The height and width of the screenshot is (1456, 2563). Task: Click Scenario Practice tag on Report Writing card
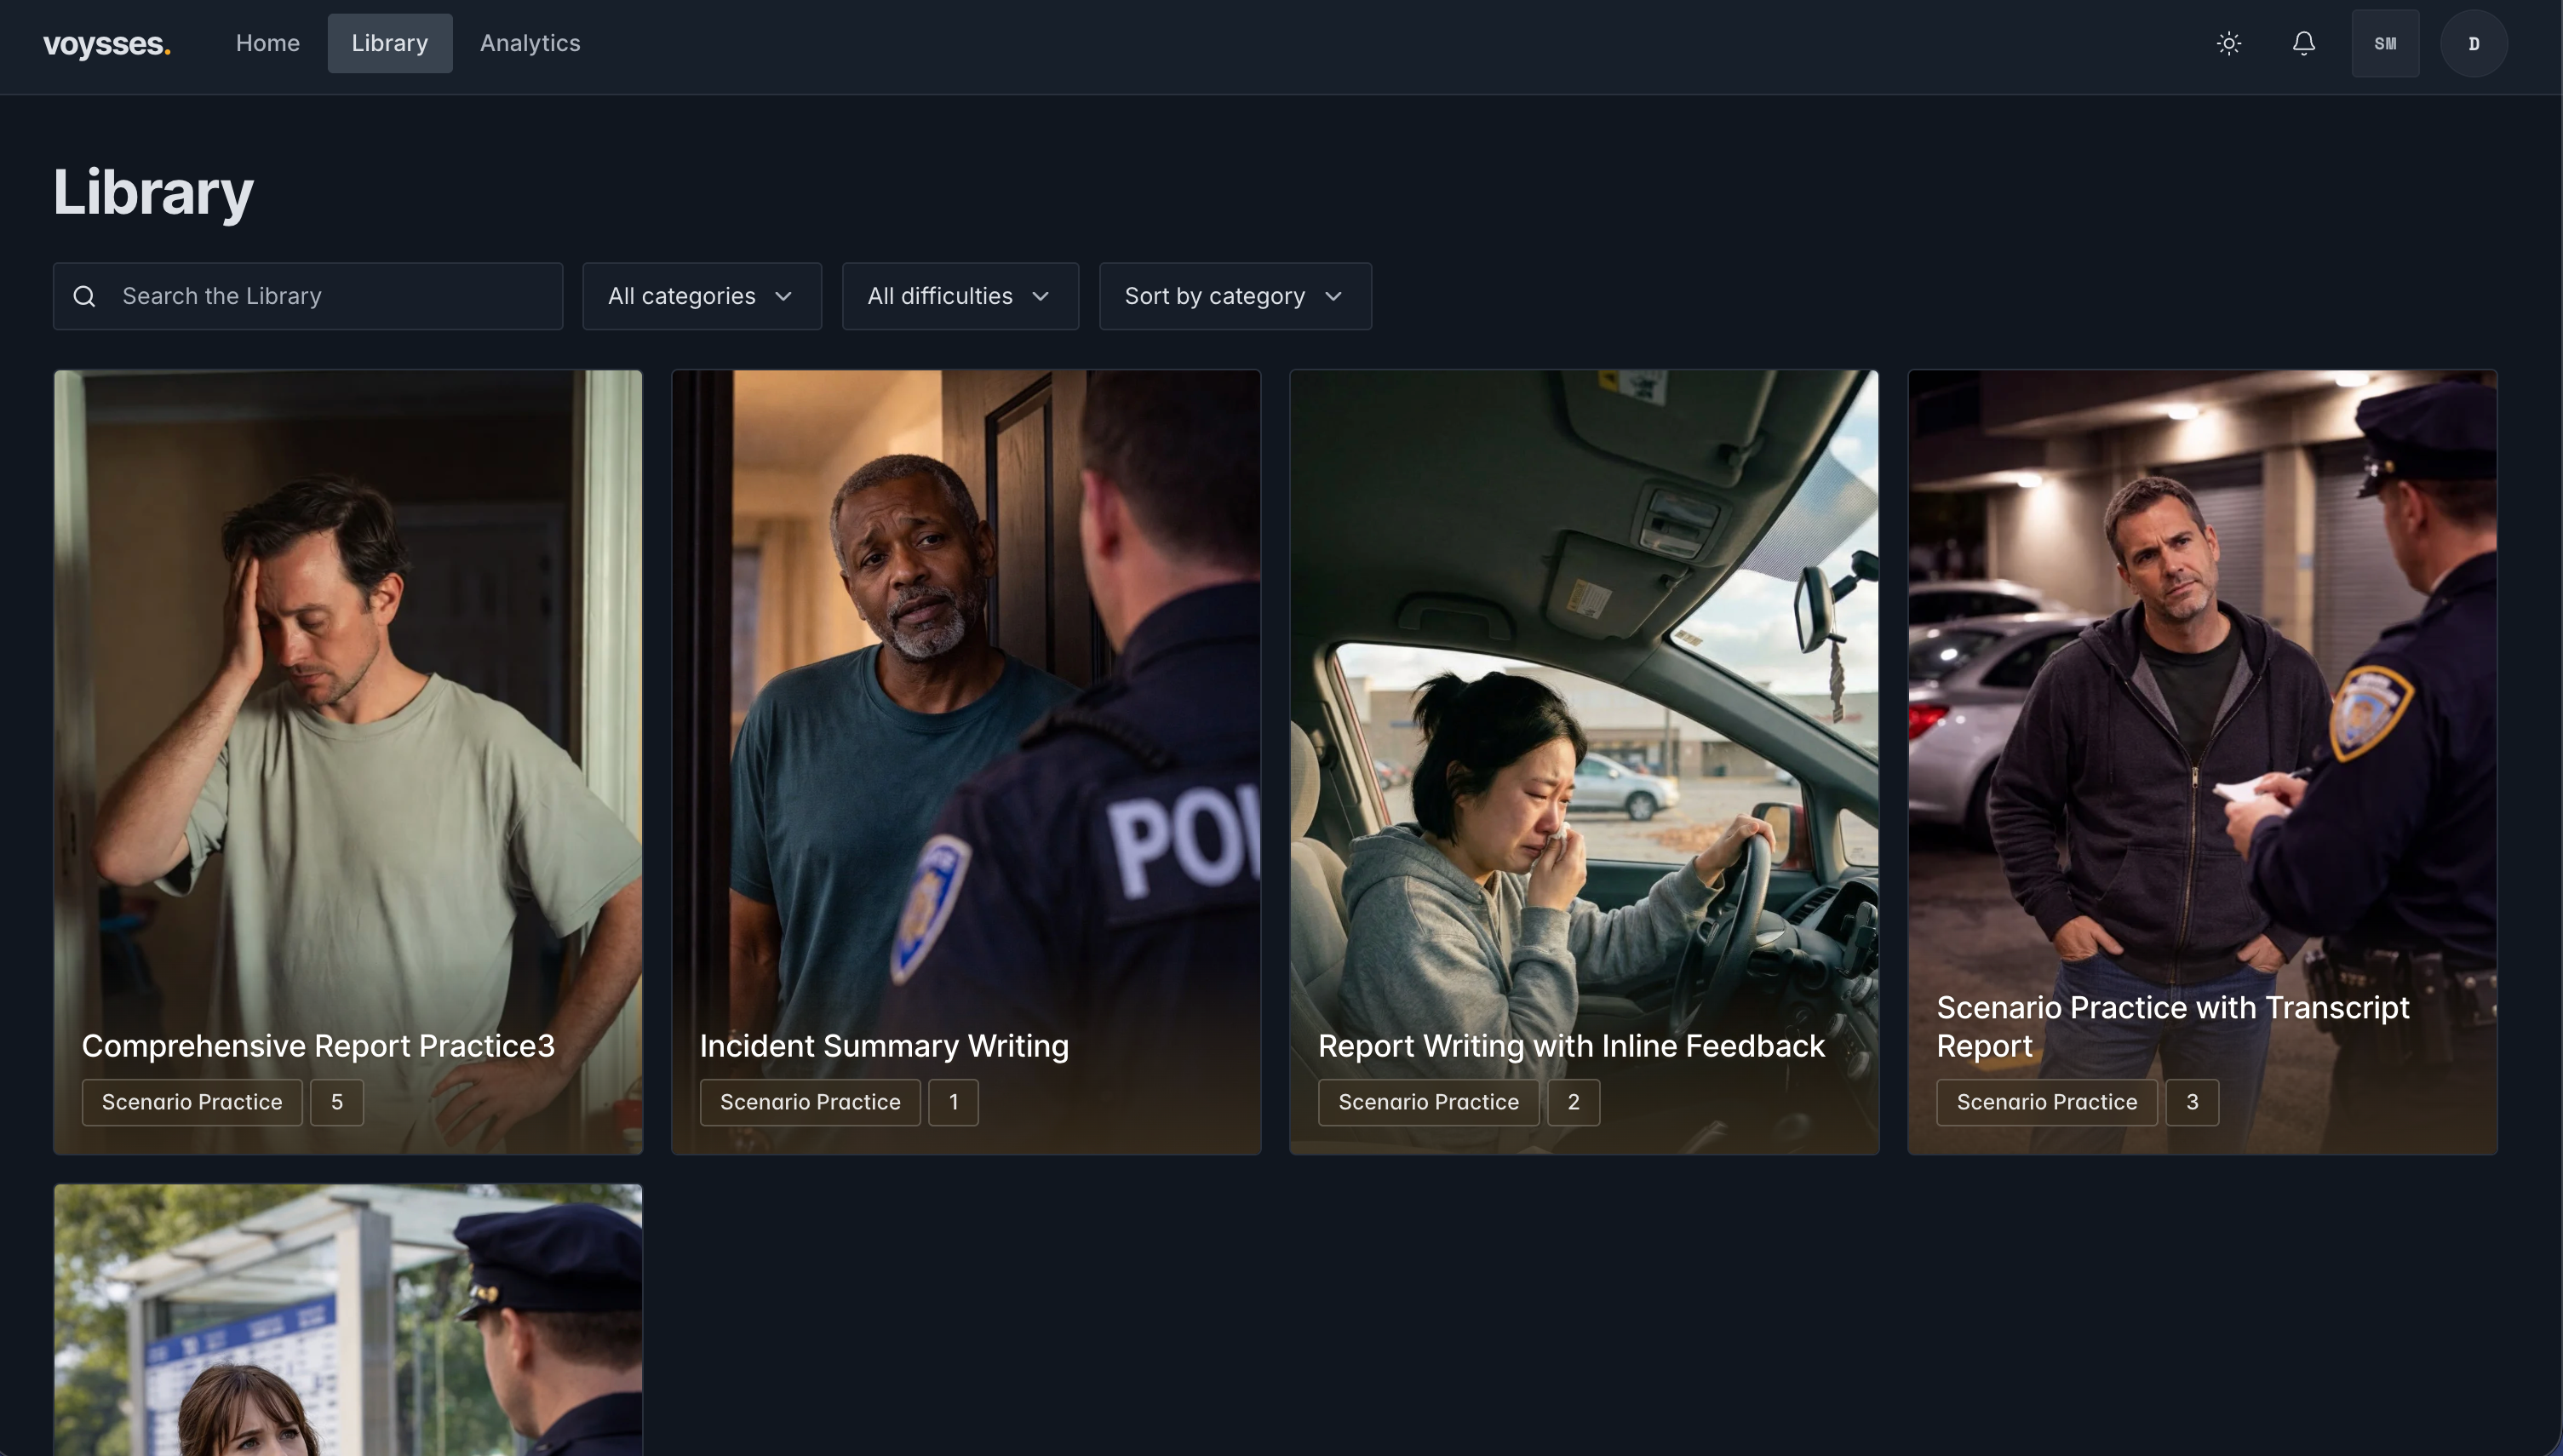(x=1428, y=1102)
